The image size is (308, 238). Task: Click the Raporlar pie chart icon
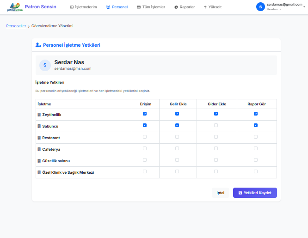(x=176, y=7)
